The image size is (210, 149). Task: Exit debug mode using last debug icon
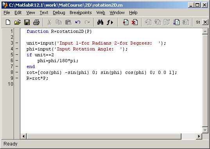point(186,22)
